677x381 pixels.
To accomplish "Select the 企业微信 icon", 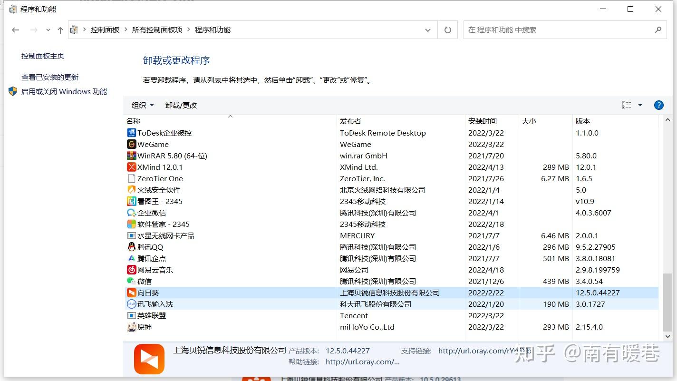I will tap(131, 213).
